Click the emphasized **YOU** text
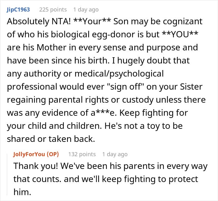Viewport: 218px width, 201px height. (x=180, y=34)
